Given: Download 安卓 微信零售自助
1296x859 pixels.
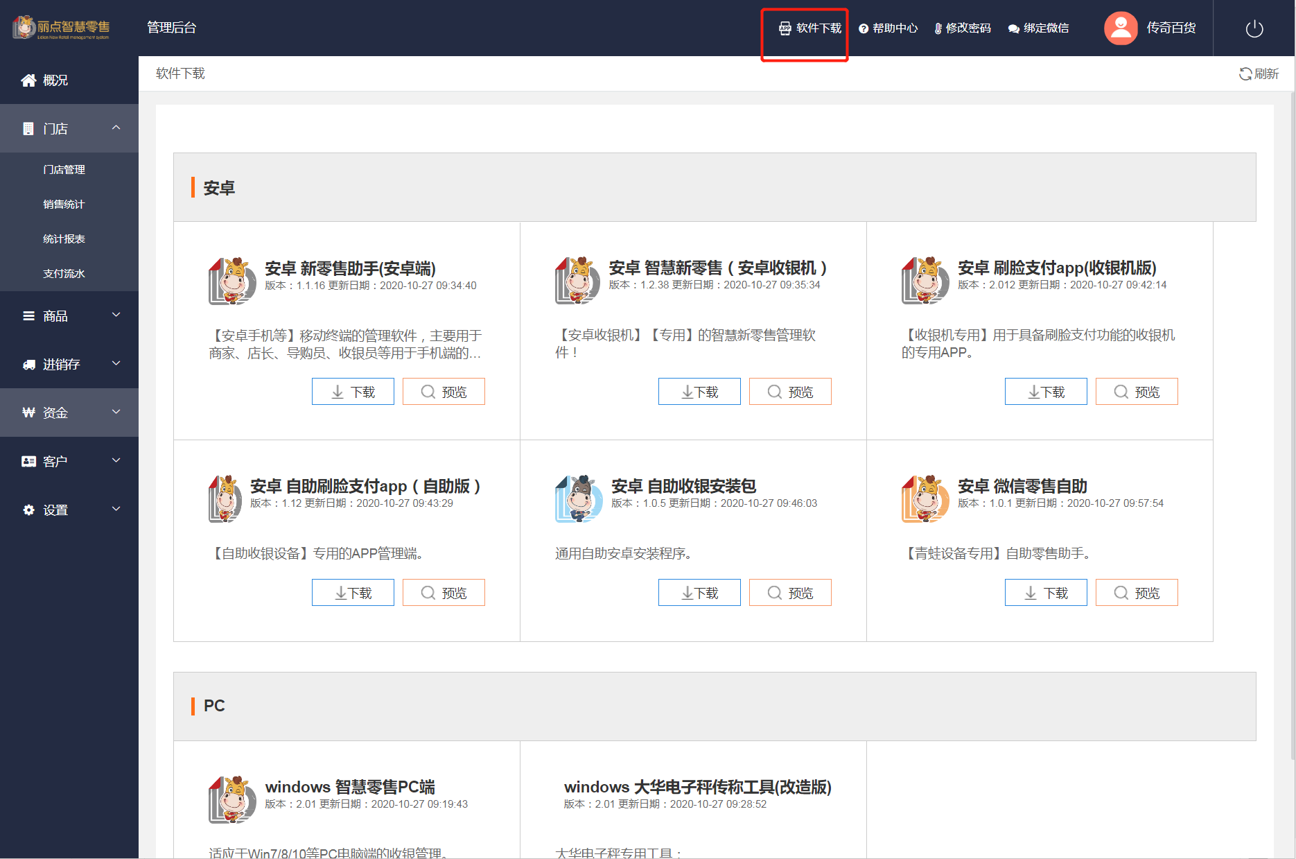Looking at the screenshot, I should [1046, 593].
